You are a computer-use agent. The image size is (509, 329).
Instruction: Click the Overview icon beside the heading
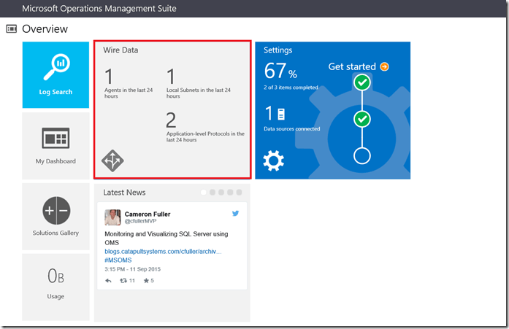12,29
